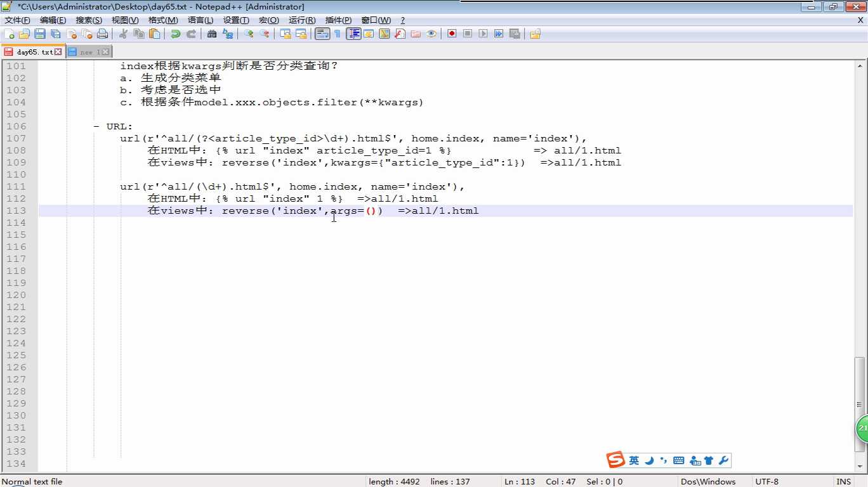The width and height of the screenshot is (868, 487).
Task: Click Save Recorded Macro toolbar icon
Action: (x=515, y=34)
